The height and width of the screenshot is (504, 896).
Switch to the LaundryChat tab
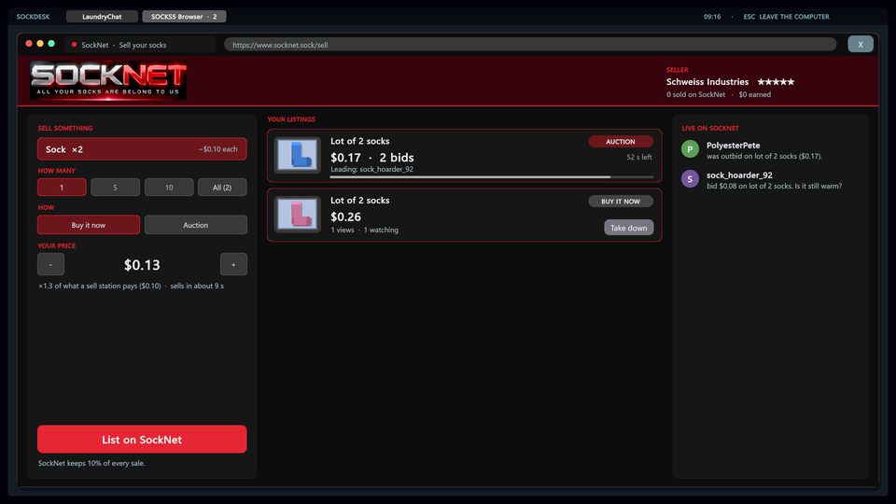pos(102,17)
